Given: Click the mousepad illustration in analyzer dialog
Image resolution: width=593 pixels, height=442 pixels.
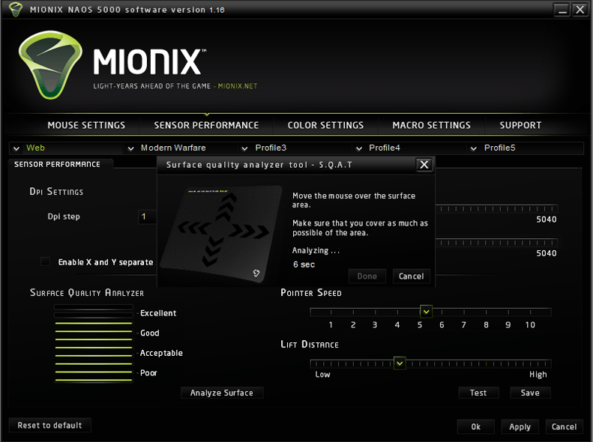Looking at the screenshot, I should click(x=221, y=233).
